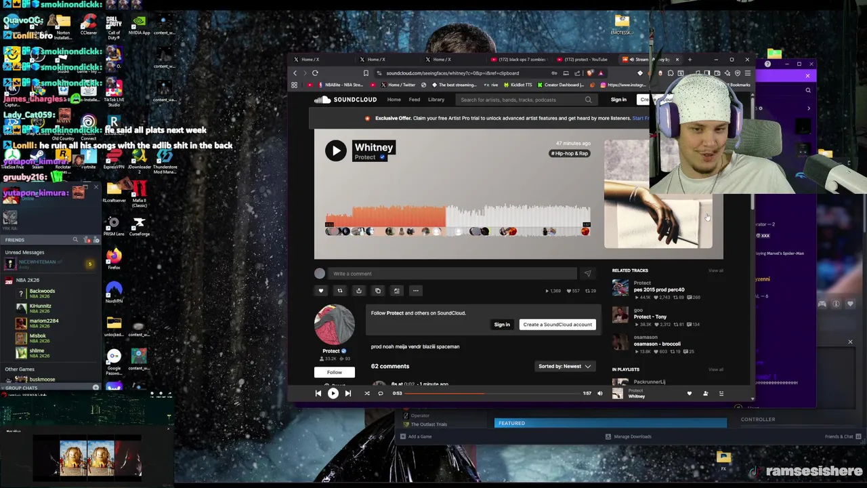Viewport: 867px width, 488px height.
Task: Click the Write a comment field
Action: pyautogui.click(x=452, y=274)
